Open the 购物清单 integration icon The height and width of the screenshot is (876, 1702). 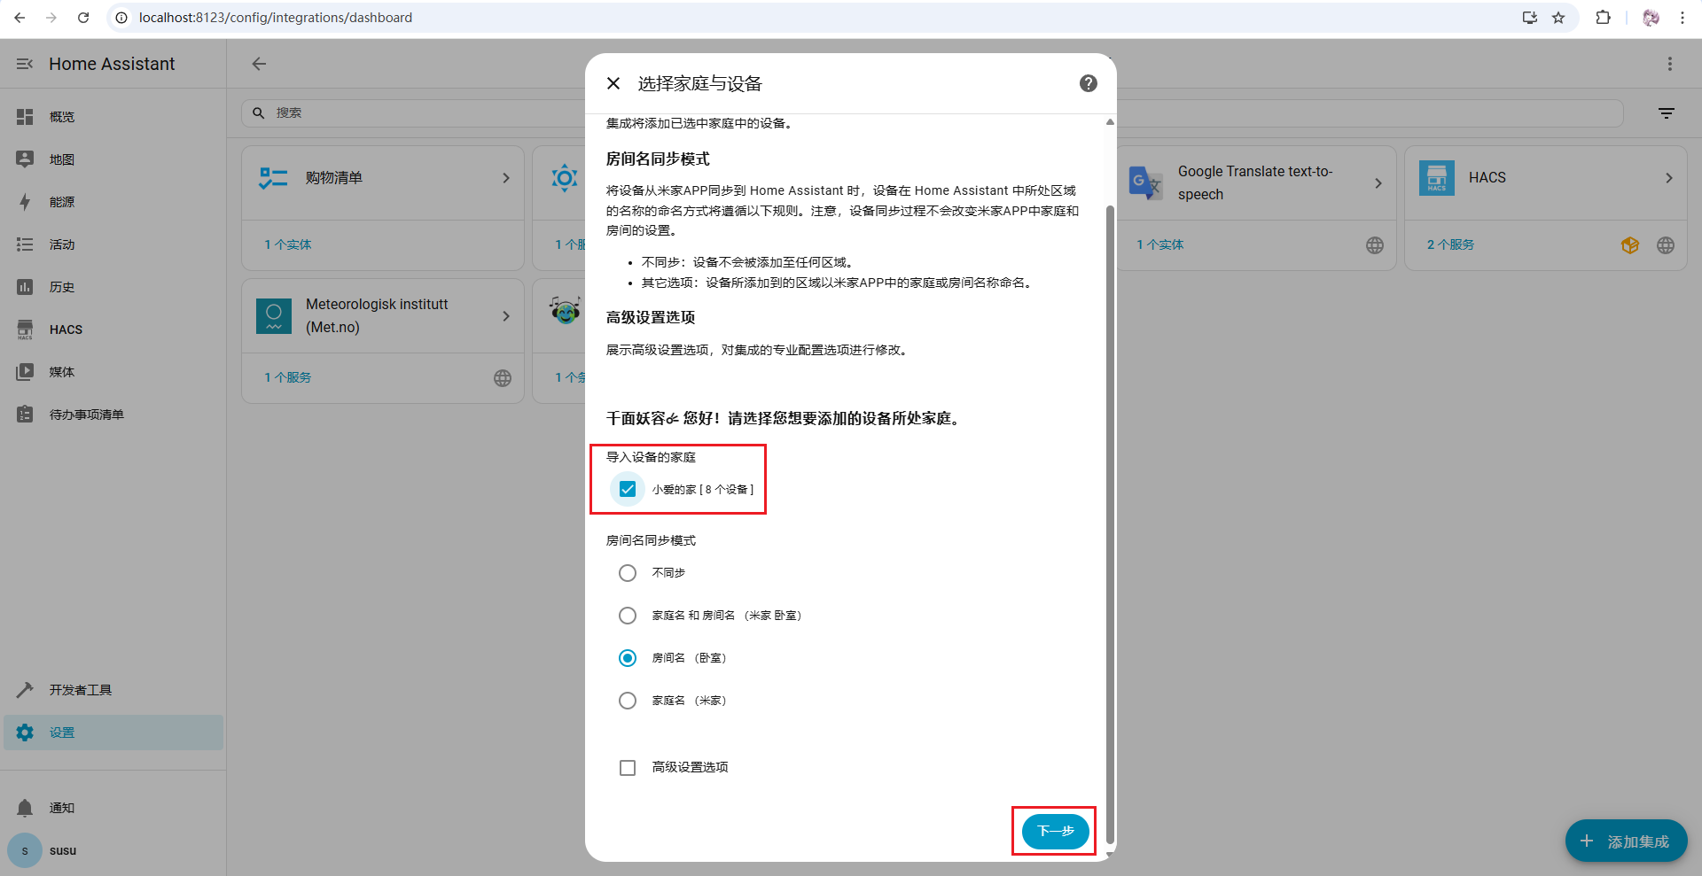(274, 178)
